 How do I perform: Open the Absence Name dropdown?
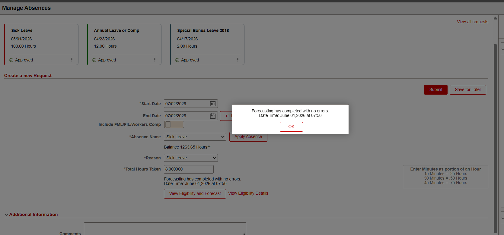click(195, 137)
